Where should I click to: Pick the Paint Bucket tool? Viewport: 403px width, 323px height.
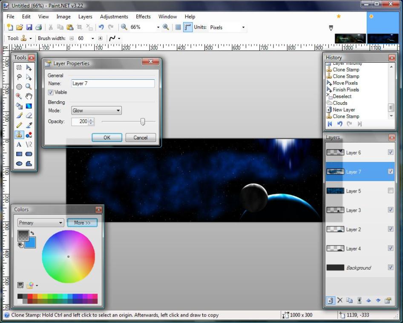pos(19,106)
